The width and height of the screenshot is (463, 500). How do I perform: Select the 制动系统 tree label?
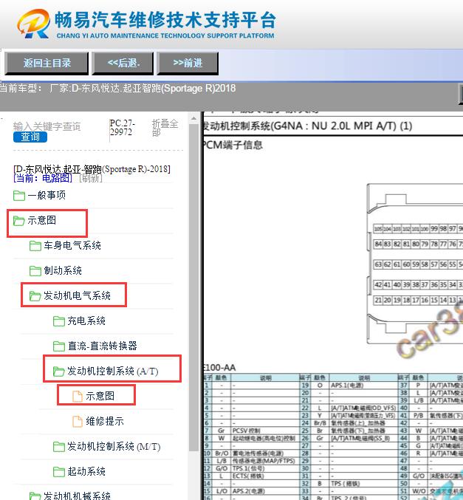63,271
